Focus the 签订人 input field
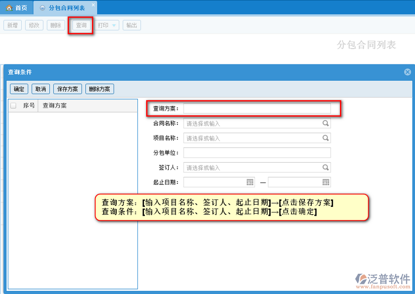415x294 pixels. pos(257,168)
